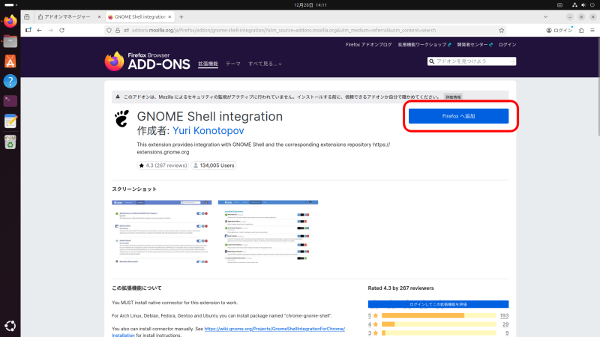
Task: Show applications via Ubuntu logo
Action: click(10, 326)
